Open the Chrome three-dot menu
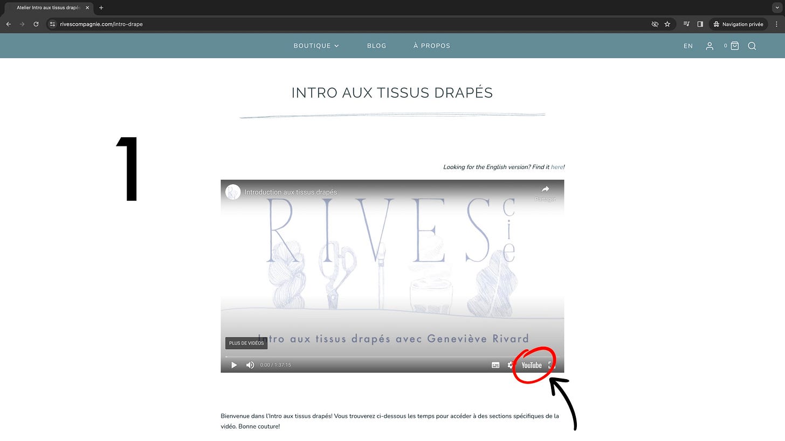 [x=777, y=24]
